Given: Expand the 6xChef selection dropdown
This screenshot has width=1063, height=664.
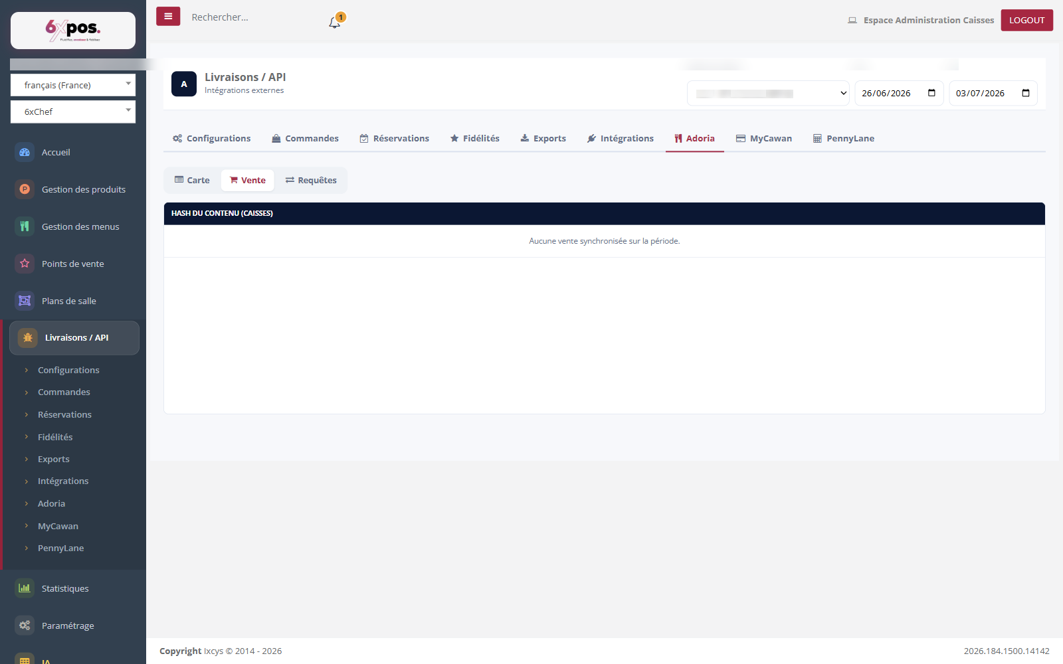Looking at the screenshot, I should point(73,112).
